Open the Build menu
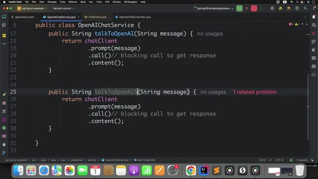Screen dimensions: 318x179 point(83,2)
